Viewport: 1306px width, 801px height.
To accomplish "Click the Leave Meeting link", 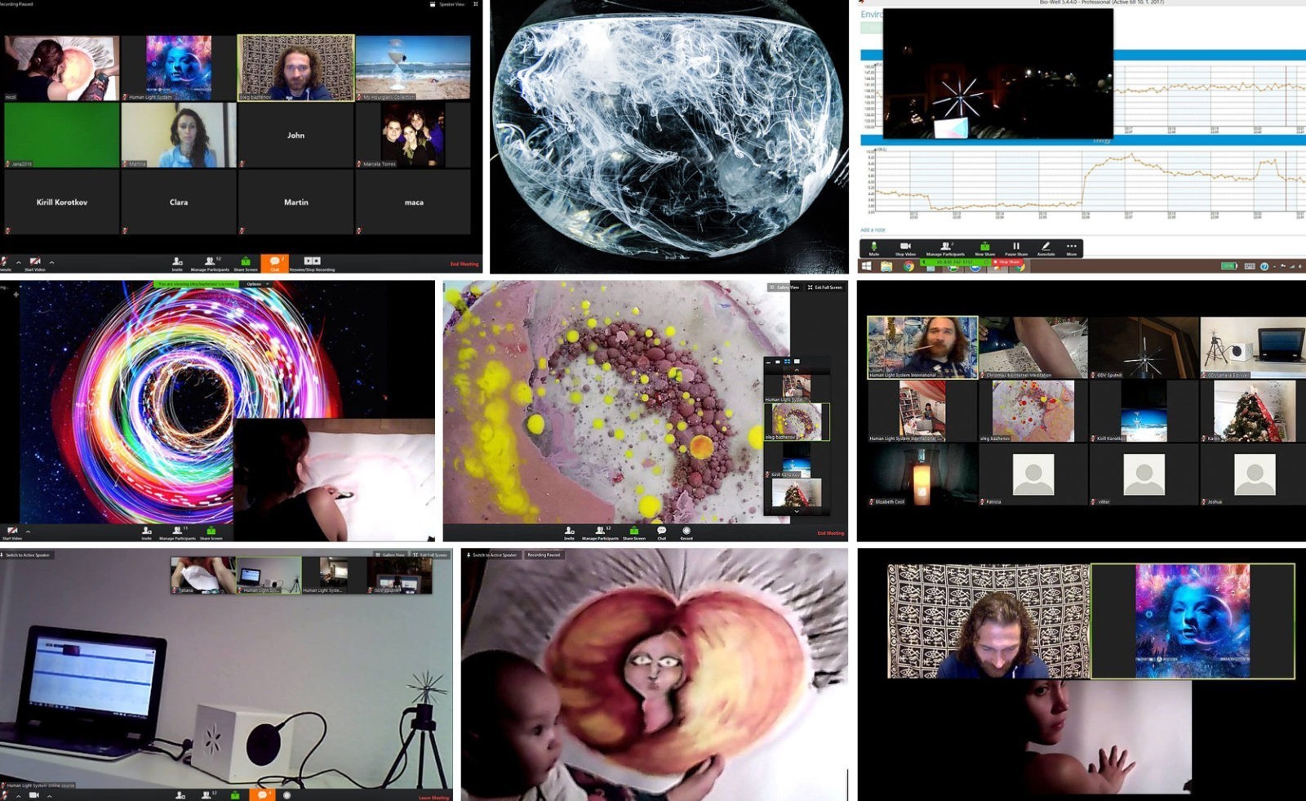I will pos(433,797).
